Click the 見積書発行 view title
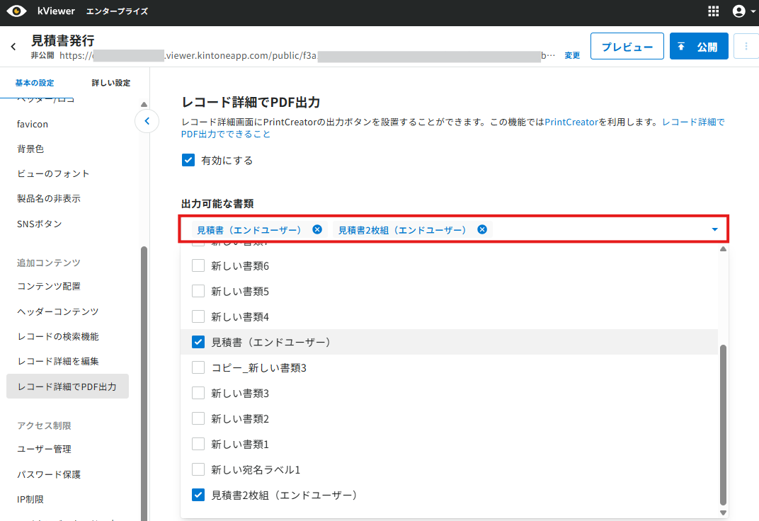The width and height of the screenshot is (759, 521). (x=62, y=40)
